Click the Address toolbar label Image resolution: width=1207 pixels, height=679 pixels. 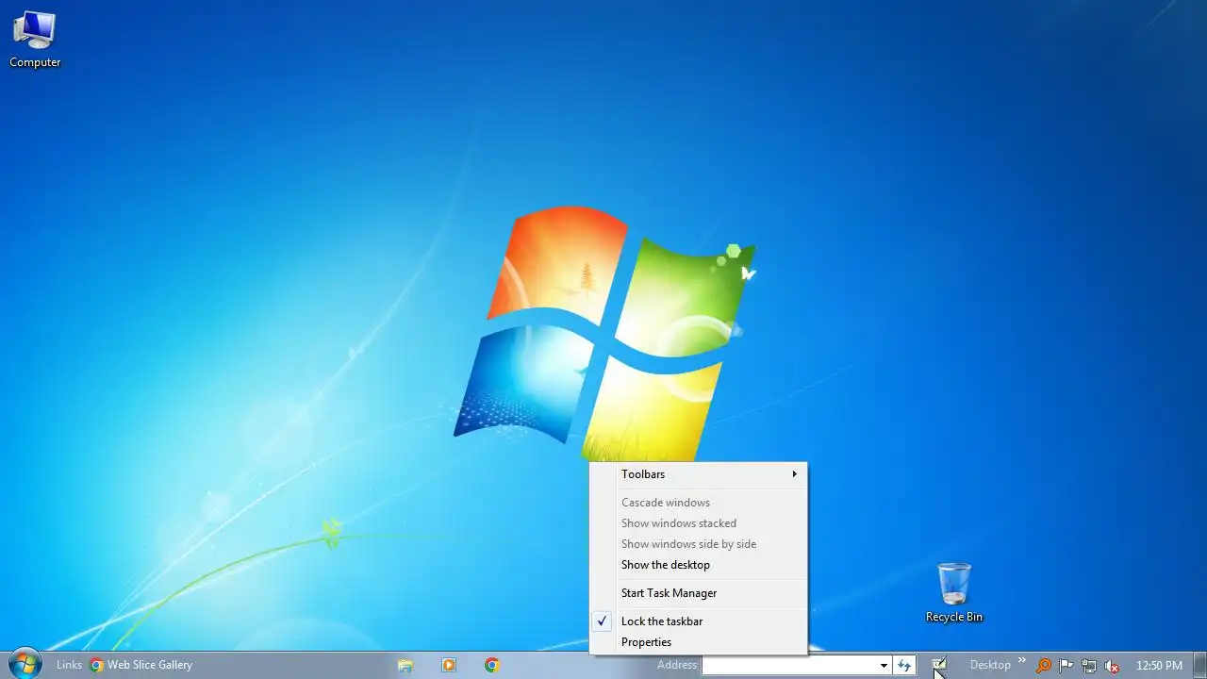(677, 665)
